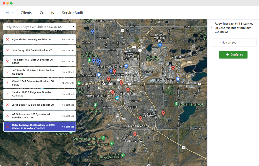Go to the Service Audit tab
Image resolution: width=259 pixels, height=166 pixels.
(x=73, y=13)
